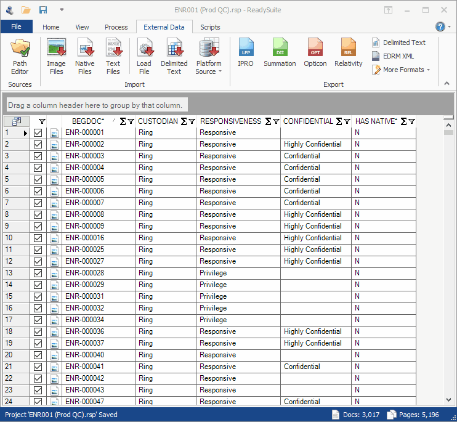The width and height of the screenshot is (457, 422).
Task: Select the Text Files import icon
Action: [x=113, y=55]
